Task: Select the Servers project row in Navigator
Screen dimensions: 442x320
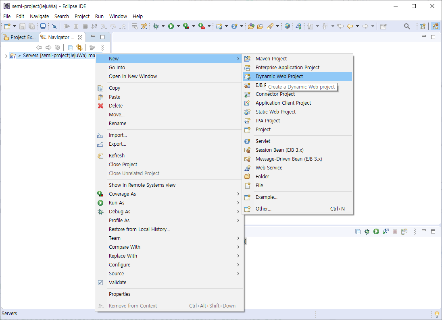Action: point(52,56)
